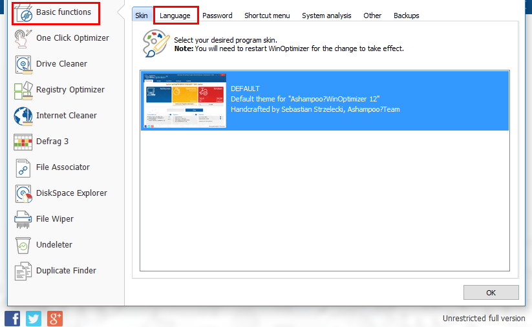Choose Duplicate Finder label in sidebar
The width and height of the screenshot is (532, 327).
click(x=66, y=270)
